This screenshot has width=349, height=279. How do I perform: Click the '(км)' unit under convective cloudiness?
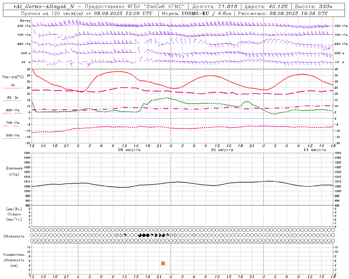click(14, 265)
